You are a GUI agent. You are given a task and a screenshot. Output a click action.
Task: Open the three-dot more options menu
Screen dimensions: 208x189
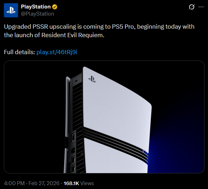(201, 7)
